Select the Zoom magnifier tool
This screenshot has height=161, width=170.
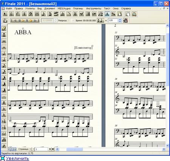(x=134, y=14)
